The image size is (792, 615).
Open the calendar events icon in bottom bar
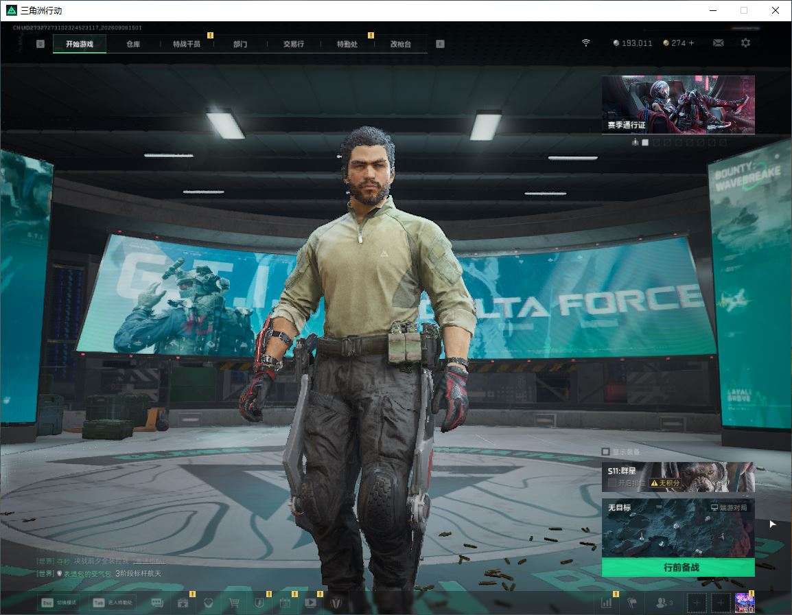tap(285, 603)
